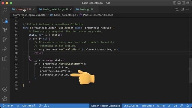Click feedback icon in status bar
Screen dimensions: 192x108
(x=182, y=106)
